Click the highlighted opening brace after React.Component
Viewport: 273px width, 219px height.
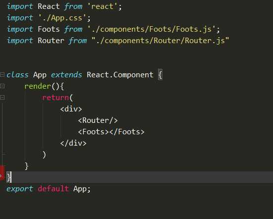tap(160, 75)
